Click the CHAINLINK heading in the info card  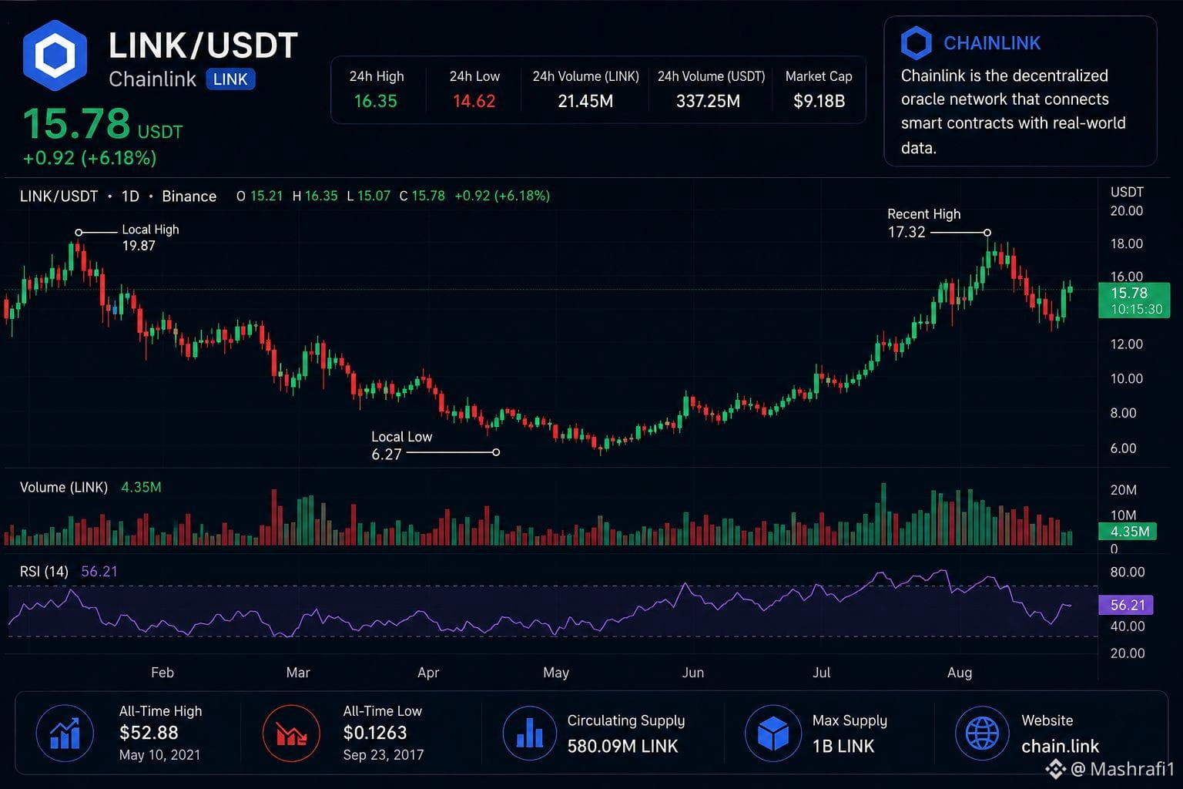click(992, 43)
